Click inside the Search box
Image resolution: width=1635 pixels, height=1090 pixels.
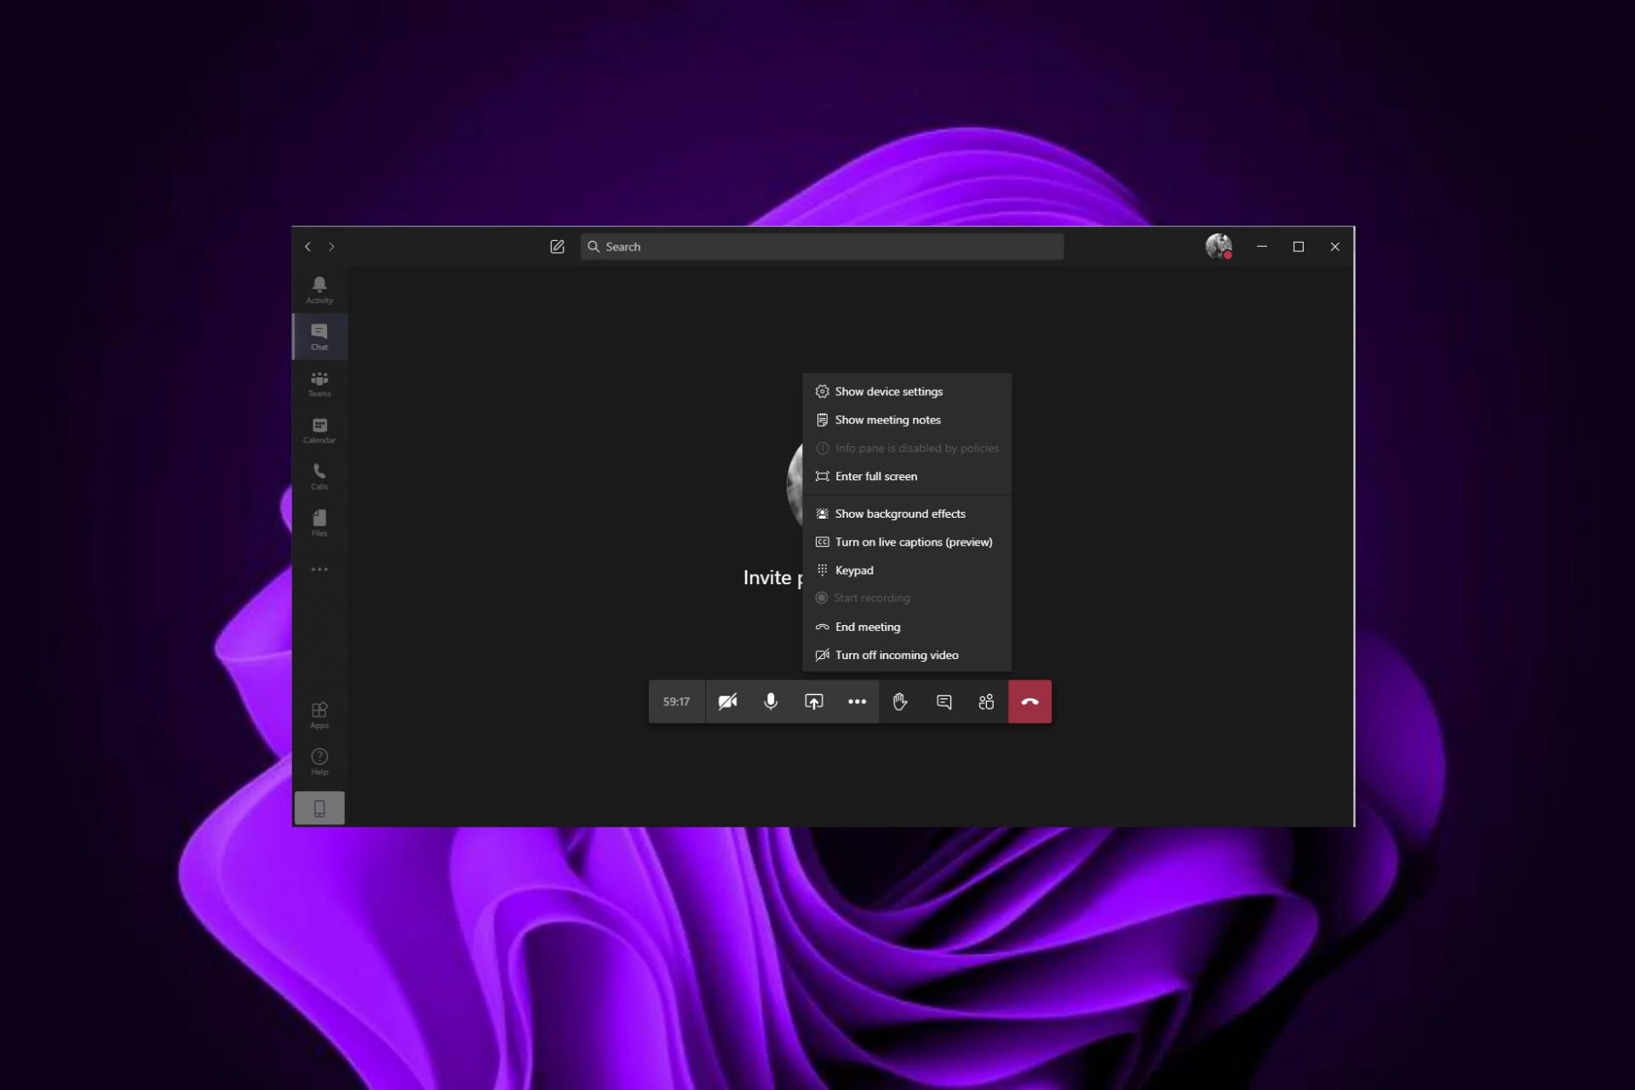tap(822, 247)
